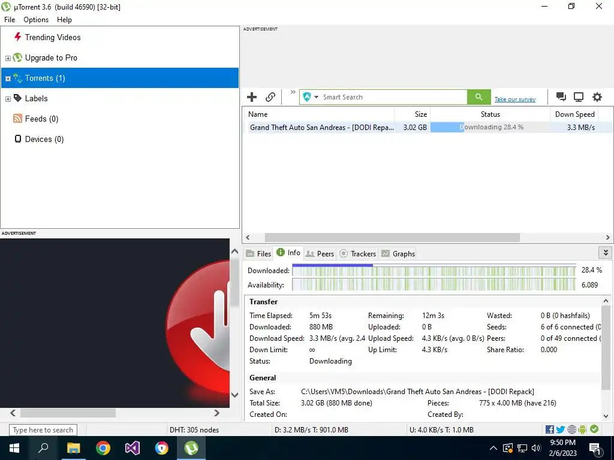Open File Explorer from the taskbar

[x=73, y=448]
